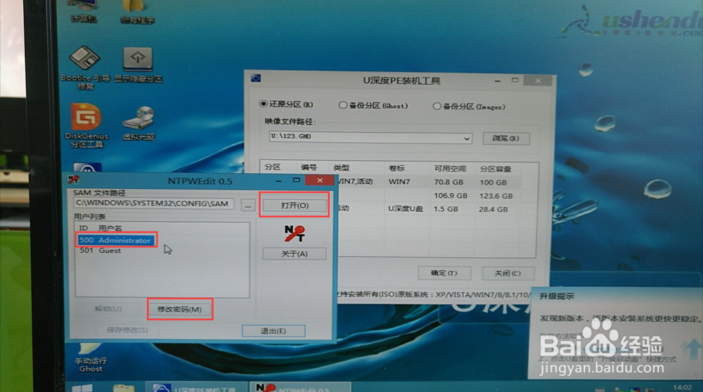The height and width of the screenshot is (392, 703).
Task: Click the Browse (浏览) button
Action: point(505,139)
